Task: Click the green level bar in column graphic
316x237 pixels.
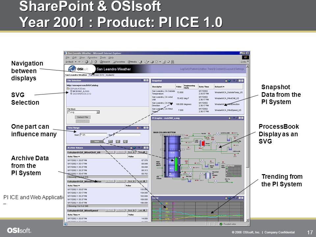Action: point(175,164)
